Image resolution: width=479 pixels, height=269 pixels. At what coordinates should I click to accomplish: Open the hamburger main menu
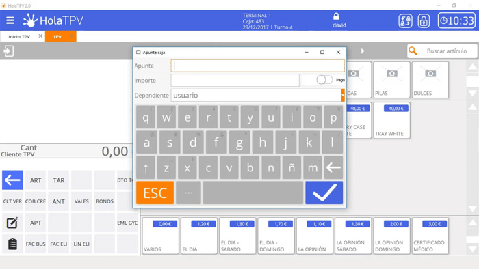(x=10, y=20)
